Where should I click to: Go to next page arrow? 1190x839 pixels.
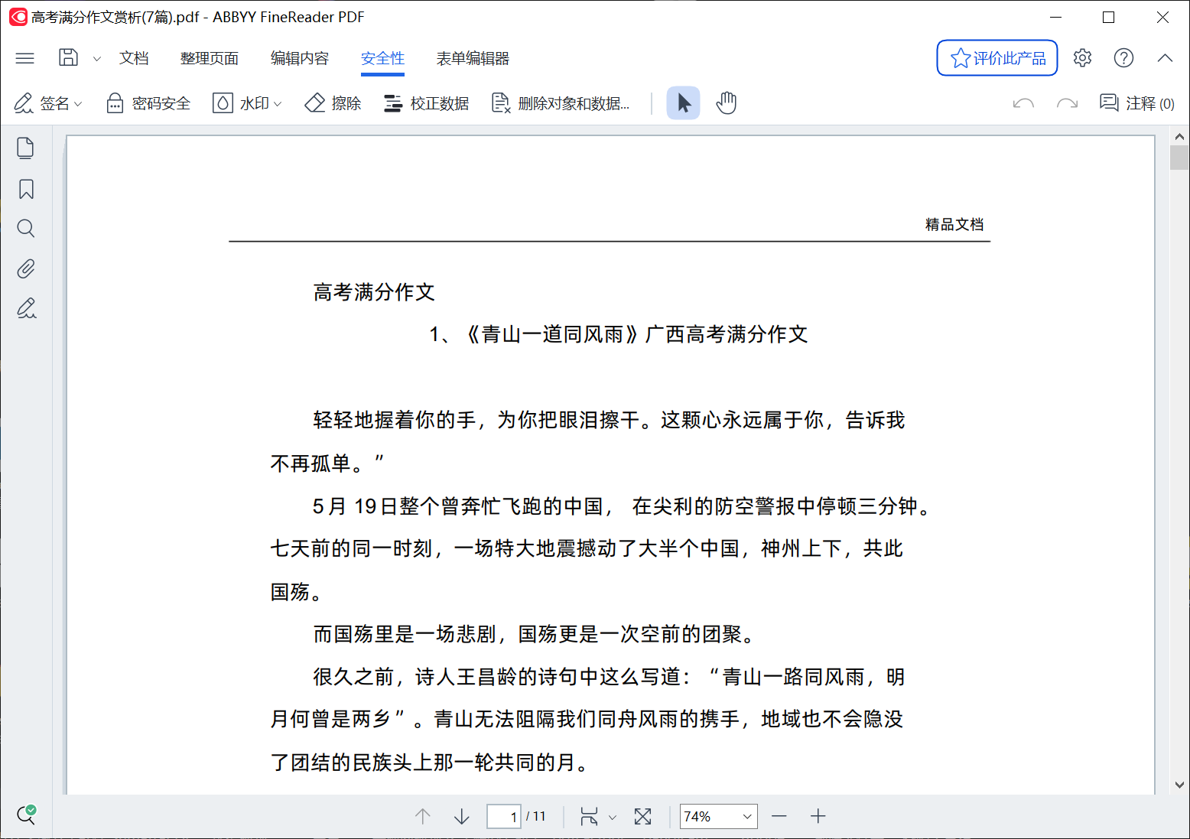pos(461,816)
